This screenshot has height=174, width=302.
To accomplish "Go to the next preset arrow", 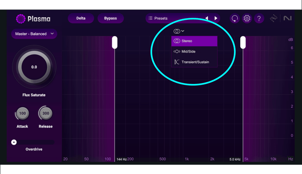I will coord(216,18).
